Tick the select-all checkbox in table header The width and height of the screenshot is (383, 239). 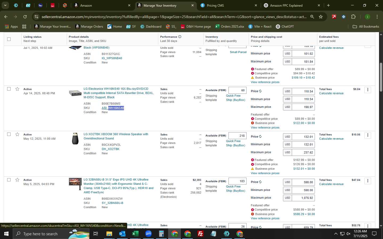[9, 39]
